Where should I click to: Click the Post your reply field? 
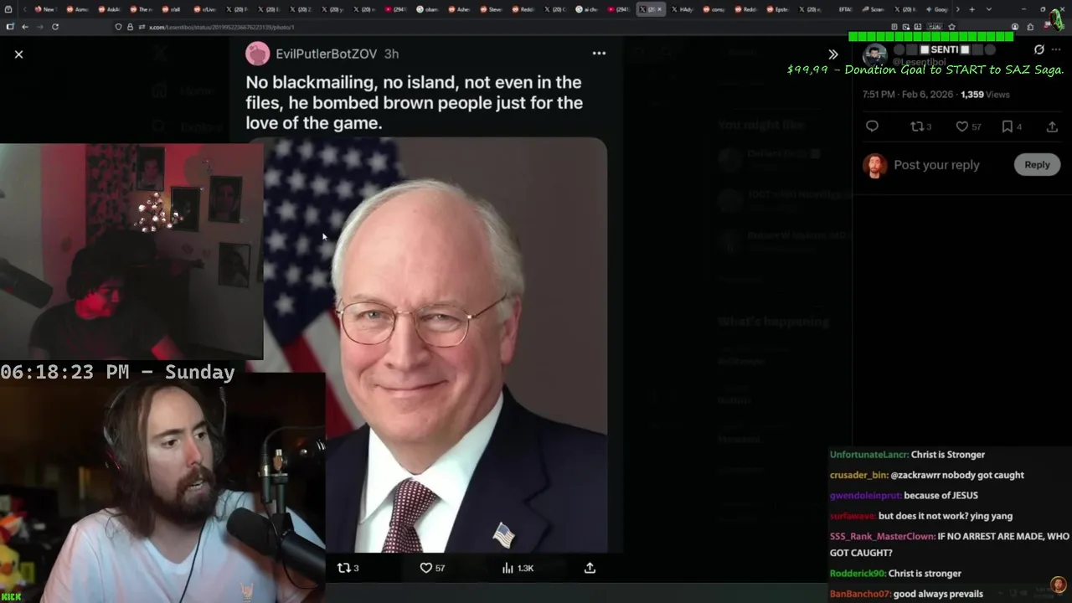[x=936, y=165]
